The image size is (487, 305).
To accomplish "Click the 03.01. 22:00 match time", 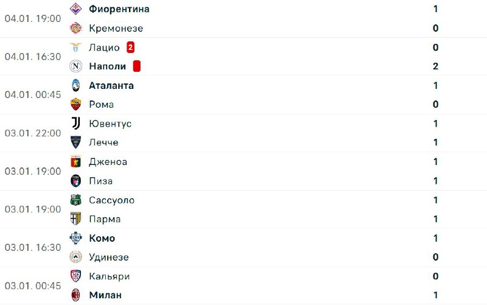I will click(33, 133).
